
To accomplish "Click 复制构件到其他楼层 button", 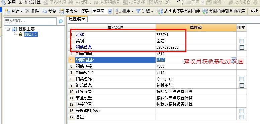I will coord(224,11).
